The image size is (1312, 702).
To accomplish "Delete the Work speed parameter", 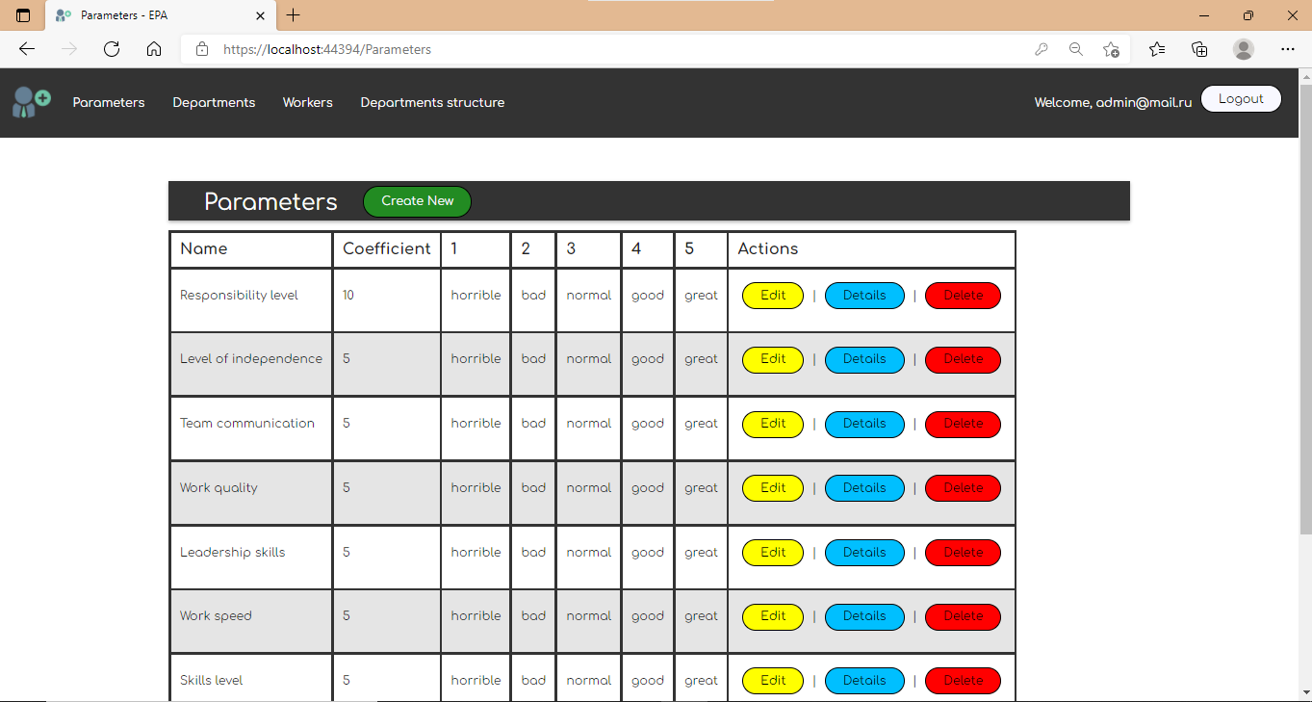I will 963,616.
